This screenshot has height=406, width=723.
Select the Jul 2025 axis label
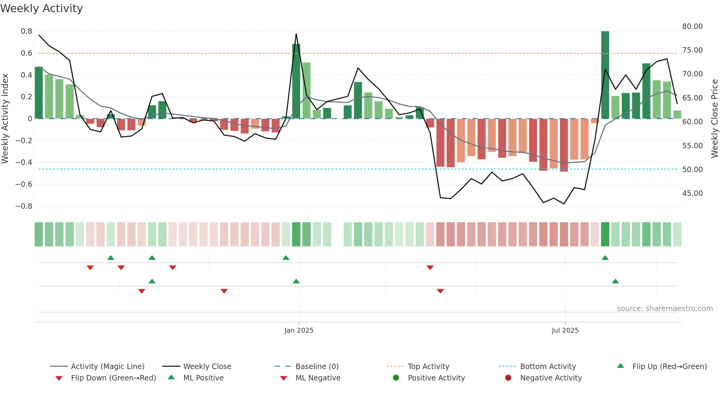coord(565,330)
